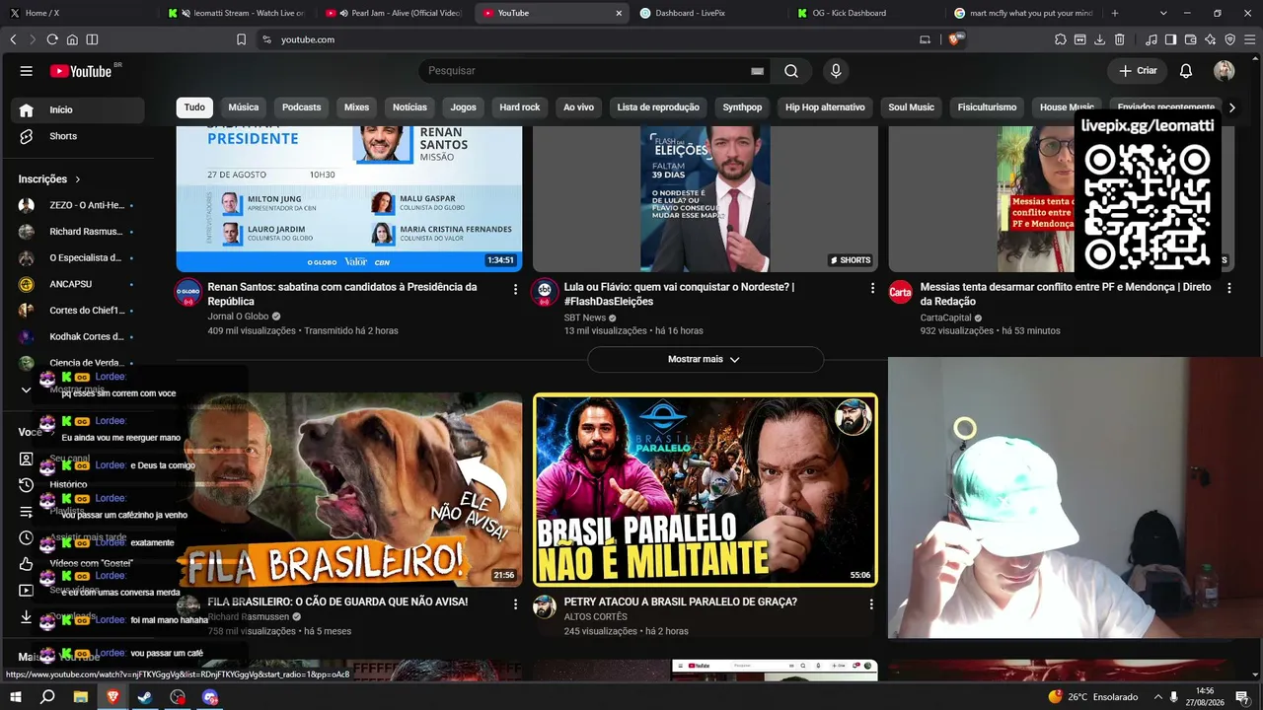Switch to the Pearl Jam - Alive tab
This screenshot has width=1263, height=710.
pyautogui.click(x=395, y=13)
